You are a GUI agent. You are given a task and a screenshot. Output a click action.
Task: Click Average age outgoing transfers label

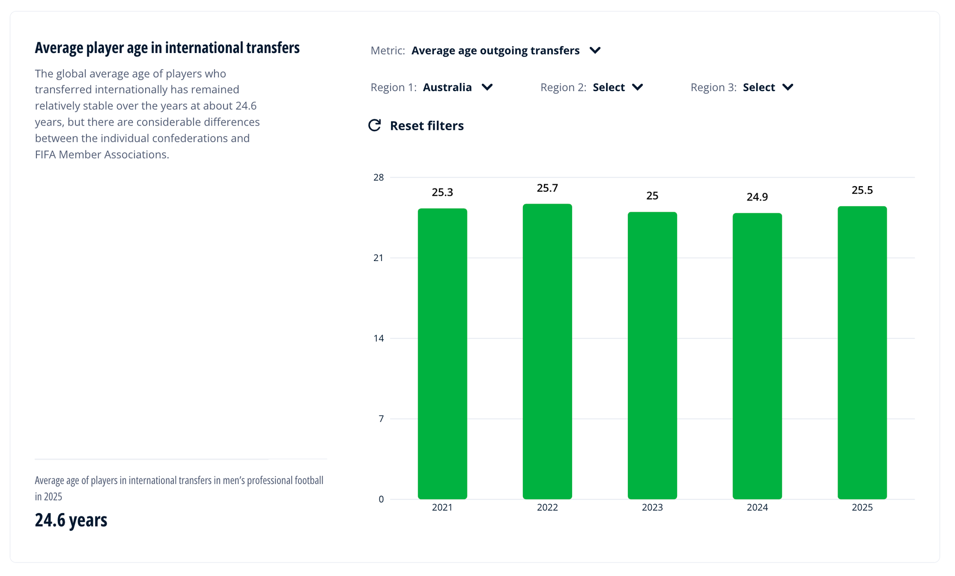(495, 51)
